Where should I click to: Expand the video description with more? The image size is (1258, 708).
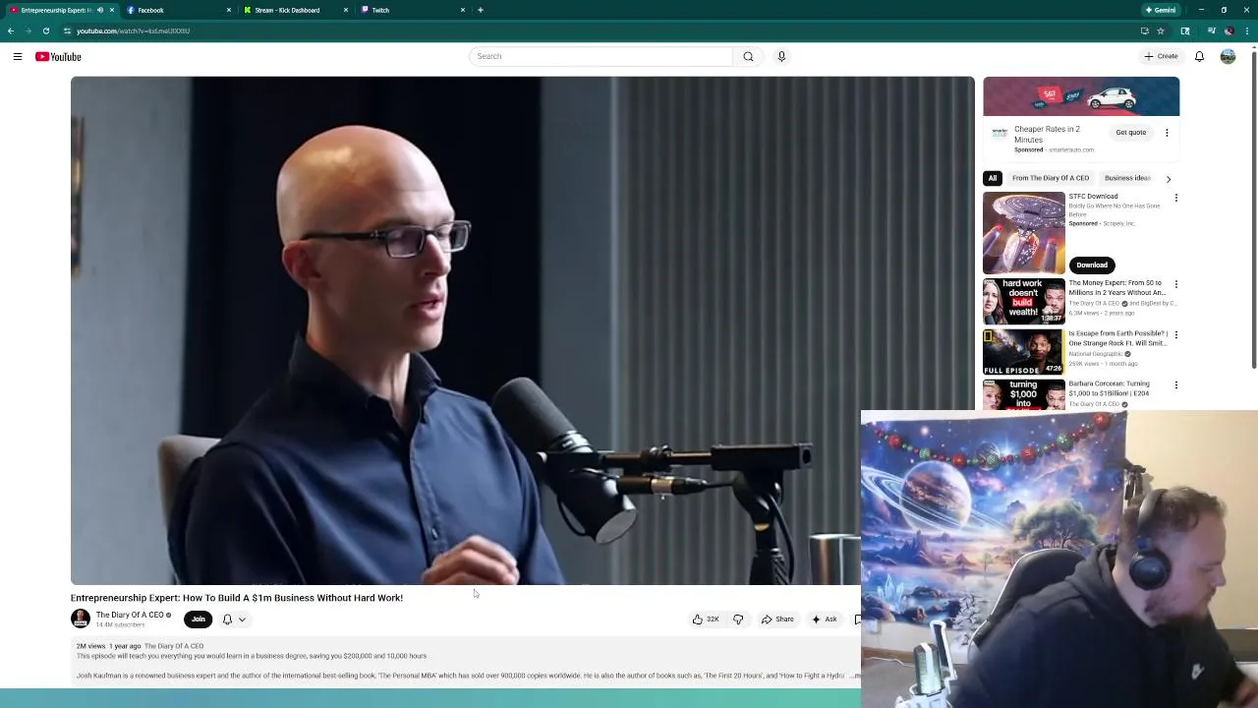pyautogui.click(x=854, y=676)
